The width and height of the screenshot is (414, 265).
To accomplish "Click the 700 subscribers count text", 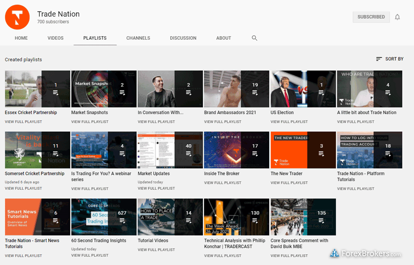I will click(53, 22).
